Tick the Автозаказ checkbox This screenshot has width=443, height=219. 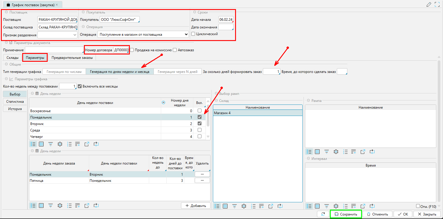tap(175, 50)
